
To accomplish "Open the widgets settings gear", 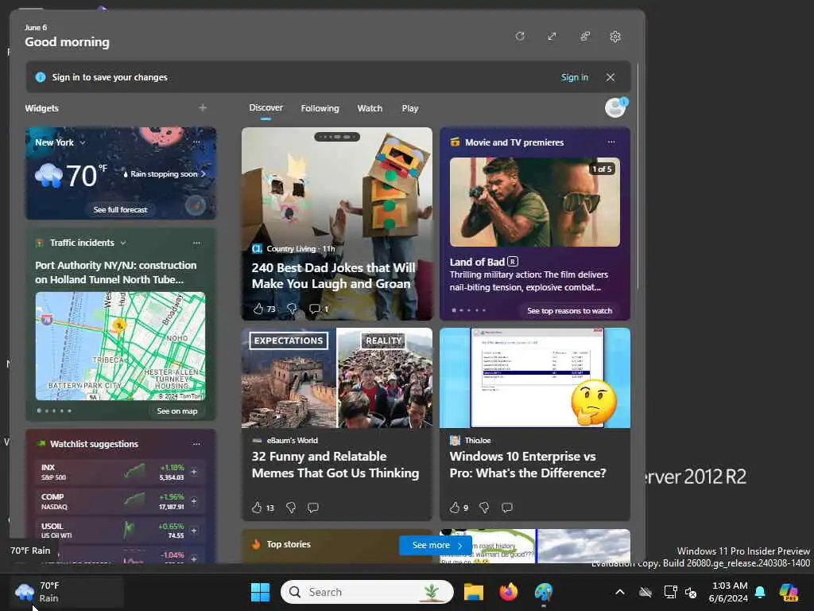I will [x=615, y=37].
